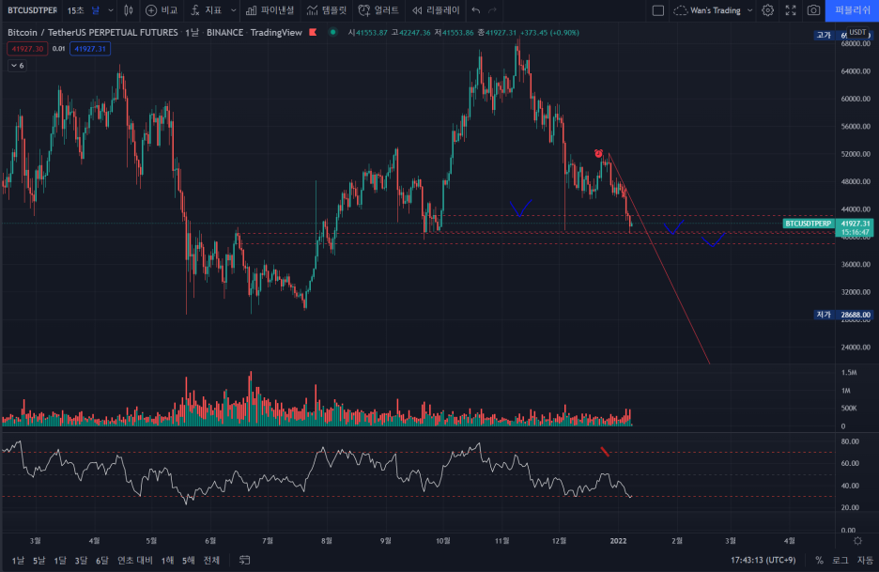Select the small red mark on RSI pane

point(605,452)
